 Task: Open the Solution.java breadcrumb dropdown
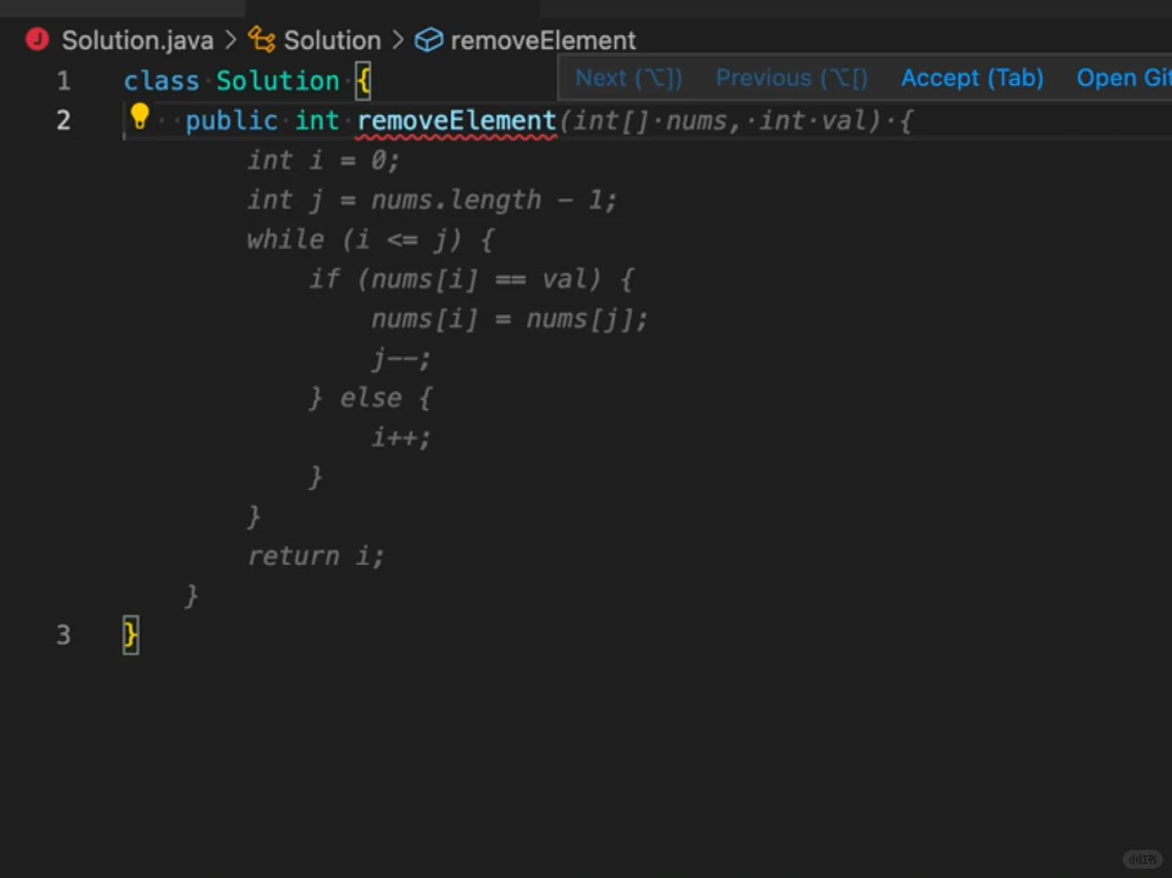(x=137, y=39)
